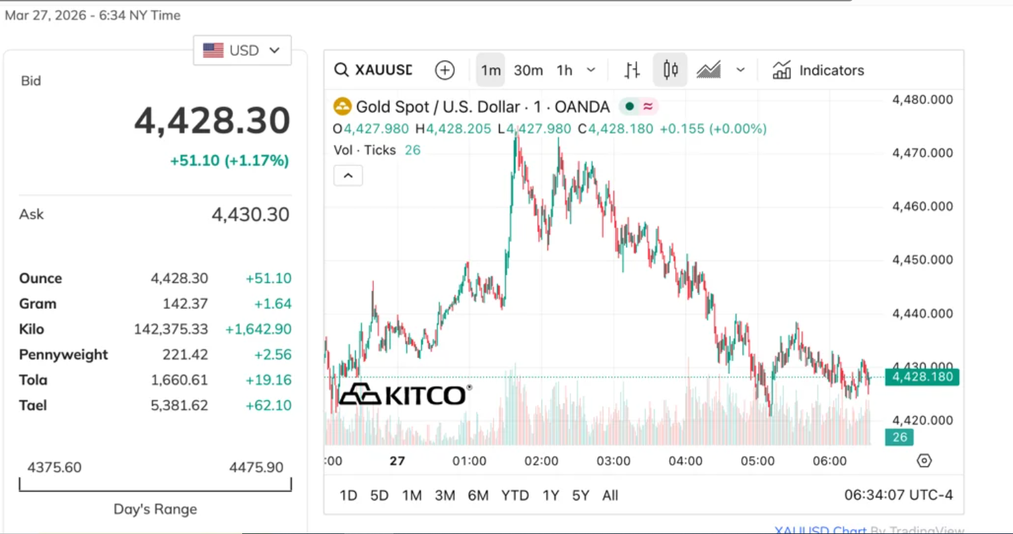Expand more time intervals chevron

[x=591, y=70]
